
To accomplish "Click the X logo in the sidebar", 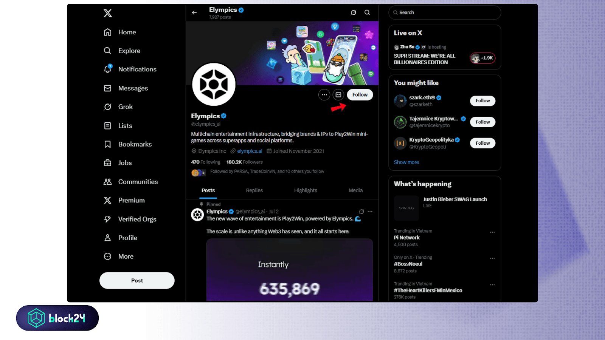I will tap(108, 13).
